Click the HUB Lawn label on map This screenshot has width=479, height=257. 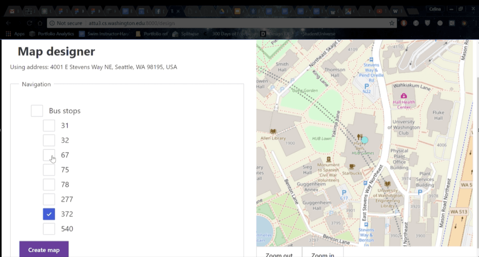click(x=322, y=139)
